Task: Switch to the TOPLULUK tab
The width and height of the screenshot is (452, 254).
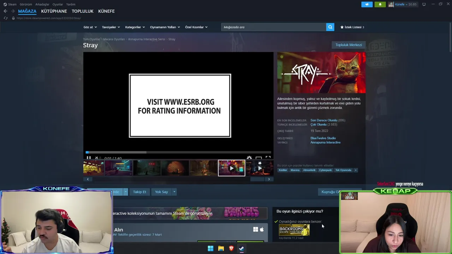Action: tap(83, 11)
